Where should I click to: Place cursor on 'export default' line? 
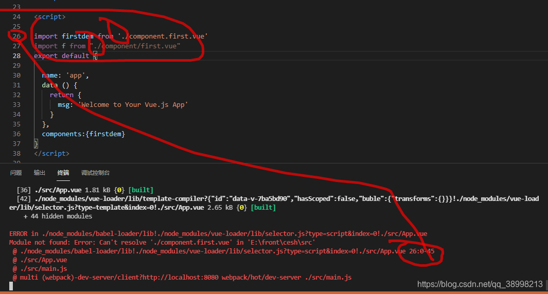tap(66, 56)
